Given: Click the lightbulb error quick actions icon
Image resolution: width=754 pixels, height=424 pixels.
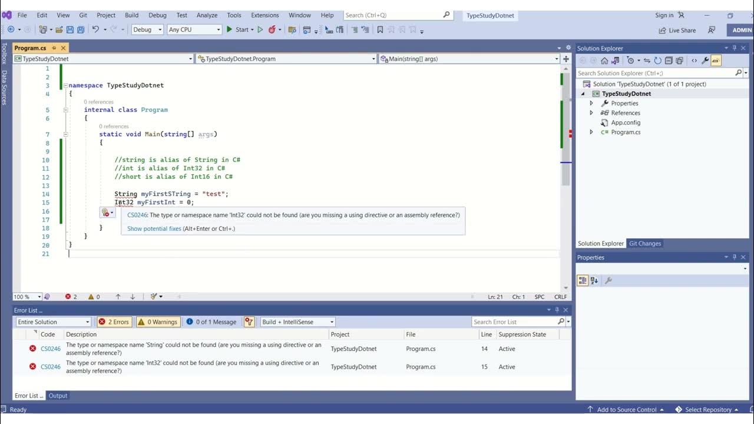Looking at the screenshot, I should click(105, 213).
